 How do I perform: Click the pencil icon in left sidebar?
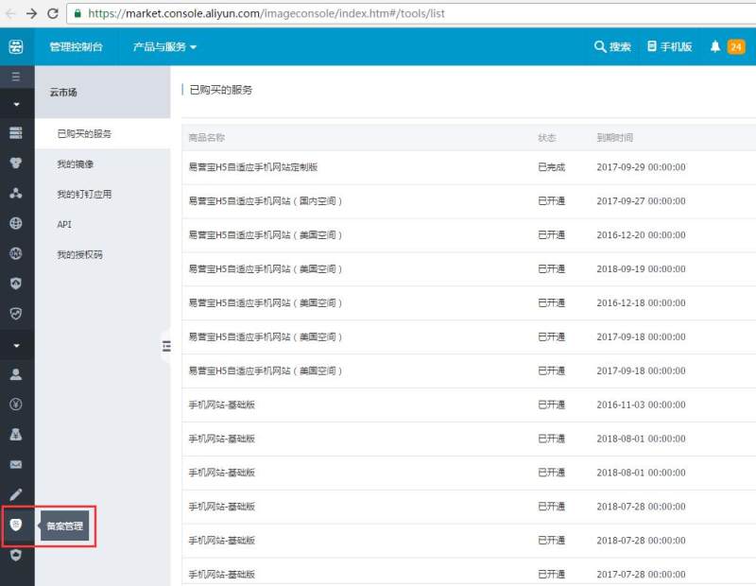pos(16,494)
